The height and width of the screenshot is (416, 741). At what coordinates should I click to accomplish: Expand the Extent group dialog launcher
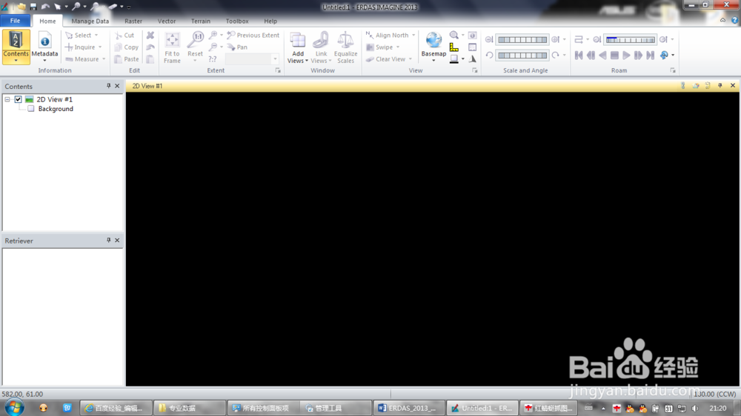click(278, 70)
